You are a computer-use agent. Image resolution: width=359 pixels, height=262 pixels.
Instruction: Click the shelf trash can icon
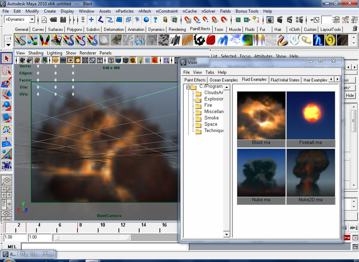point(355,29)
